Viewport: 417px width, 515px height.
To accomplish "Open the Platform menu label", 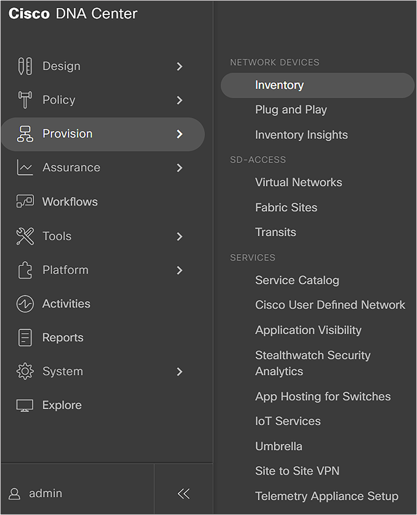I will pos(66,270).
